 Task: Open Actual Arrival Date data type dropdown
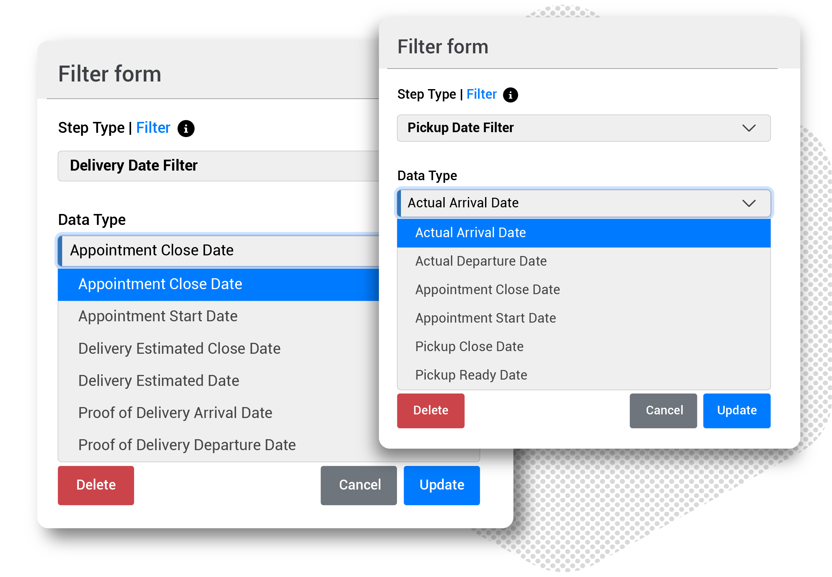click(583, 203)
